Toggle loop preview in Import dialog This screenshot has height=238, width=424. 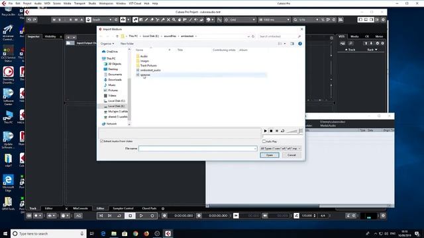(x=283, y=131)
